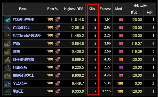Image resolution: width=158 pixels, height=97 pixels.
Task: Click the spec icon in 兰娜瑟尔女王 row
Action: coord(57,75)
